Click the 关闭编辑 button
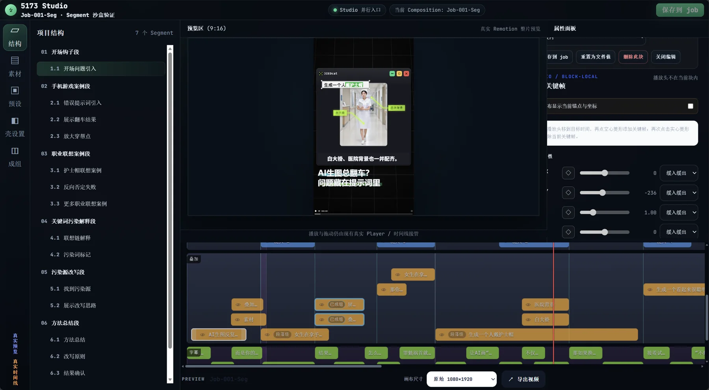This screenshot has height=390, width=709. [x=666, y=57]
